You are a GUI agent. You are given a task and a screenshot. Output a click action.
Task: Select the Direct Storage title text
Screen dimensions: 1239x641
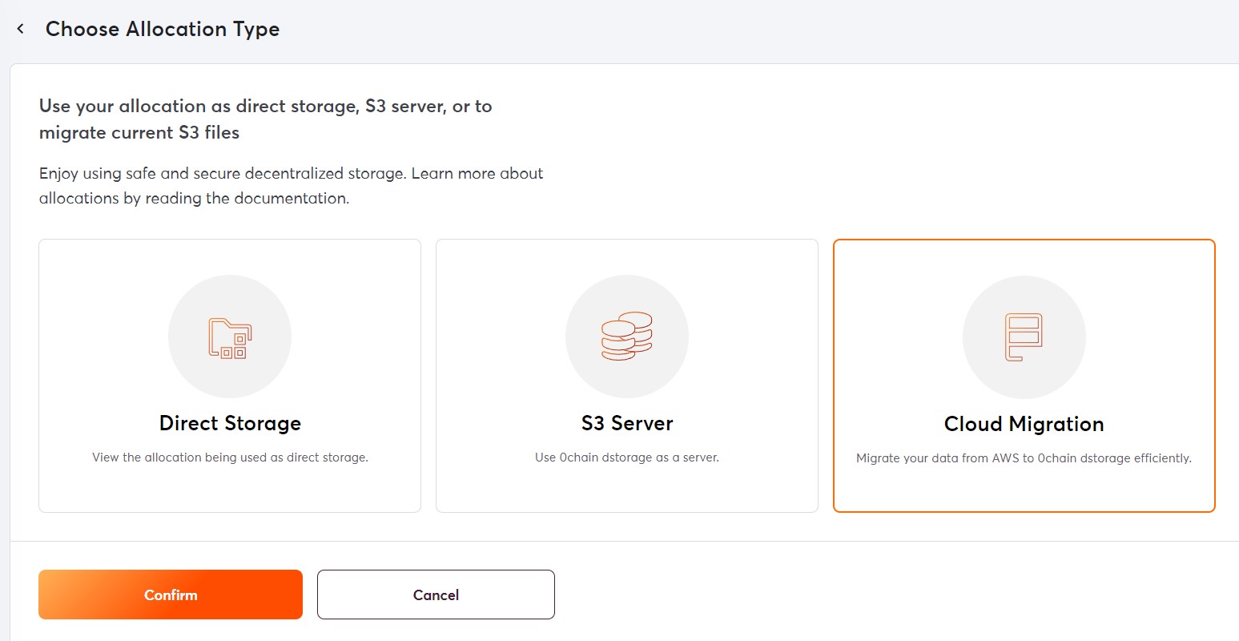[x=230, y=423]
